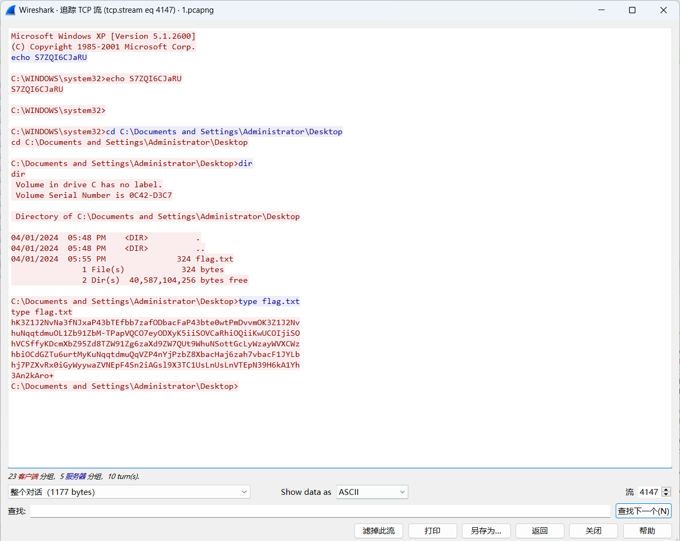The image size is (680, 541).
Task: Click the 关闭 close button at bottom
Action: point(593,531)
